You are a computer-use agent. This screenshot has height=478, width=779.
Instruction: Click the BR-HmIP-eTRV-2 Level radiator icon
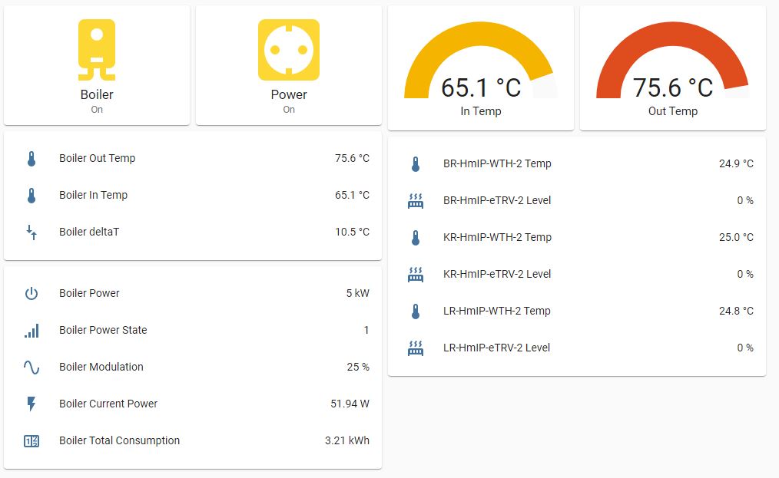tap(416, 201)
